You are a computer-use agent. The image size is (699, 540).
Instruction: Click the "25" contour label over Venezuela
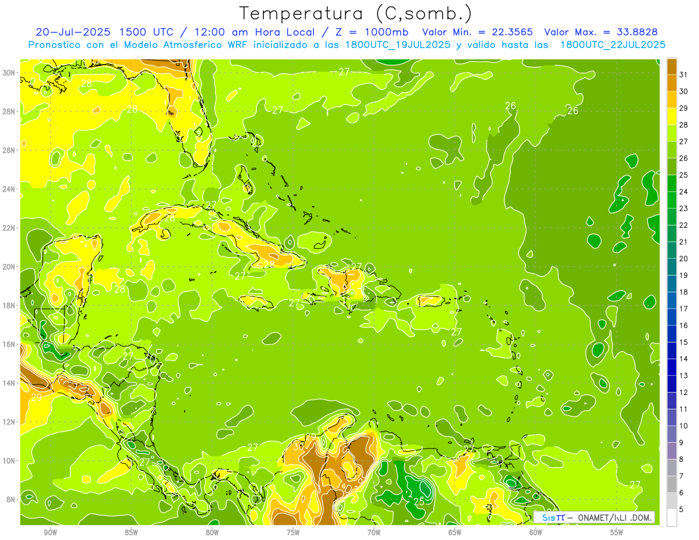point(419,501)
